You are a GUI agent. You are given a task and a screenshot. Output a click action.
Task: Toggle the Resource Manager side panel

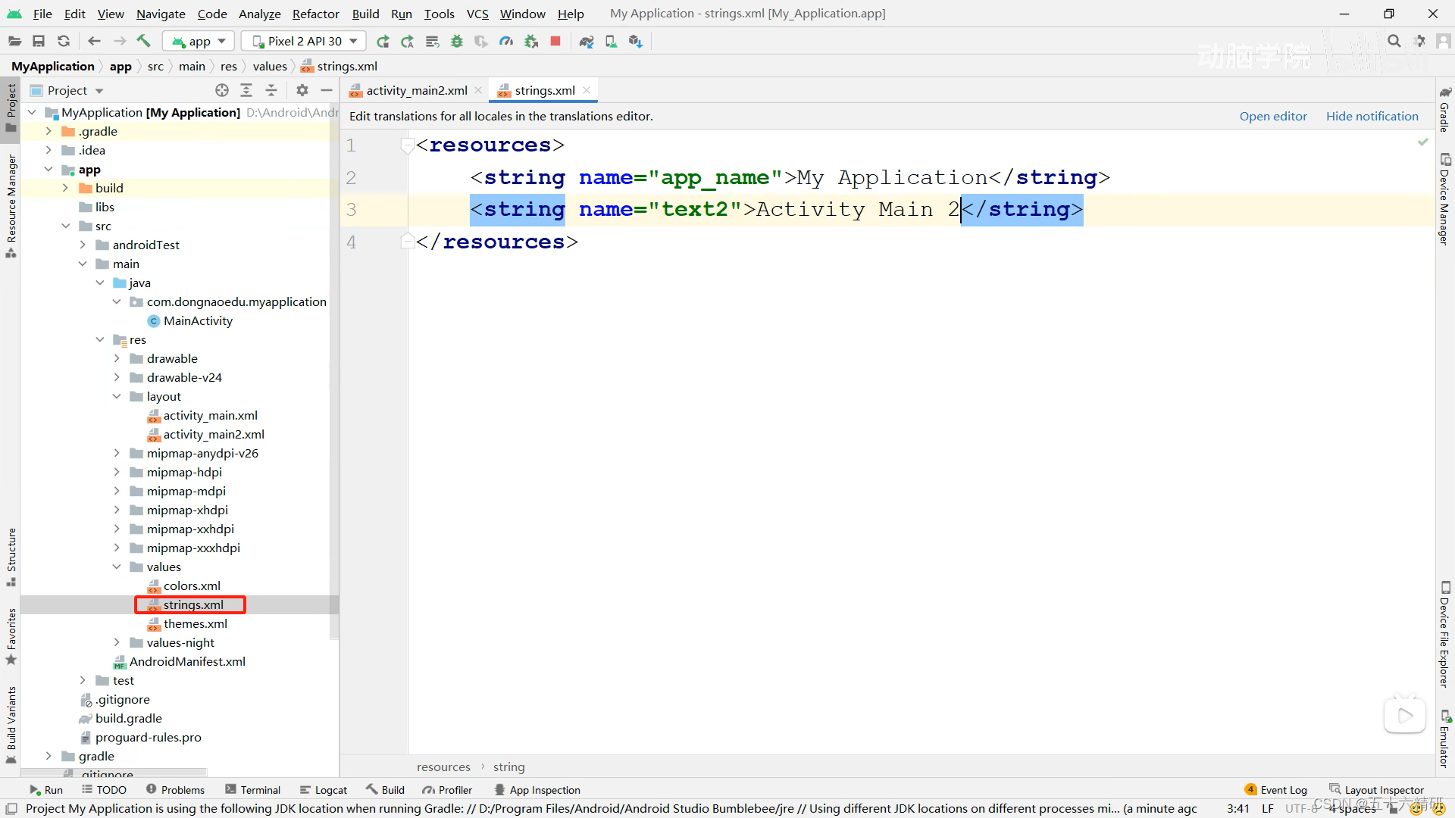pyautogui.click(x=11, y=204)
